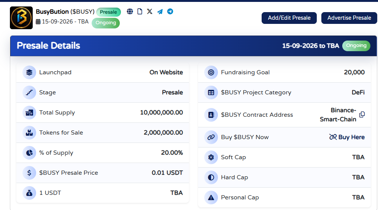Click the Add/Edit Presale button
The image size is (378, 210).
(x=289, y=18)
